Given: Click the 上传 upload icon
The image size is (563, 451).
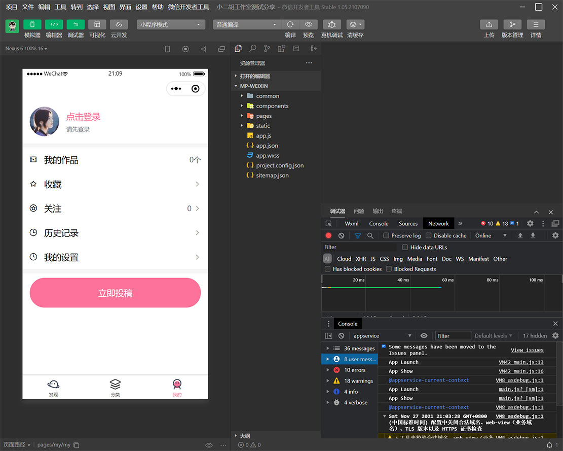Looking at the screenshot, I should click(x=489, y=24).
